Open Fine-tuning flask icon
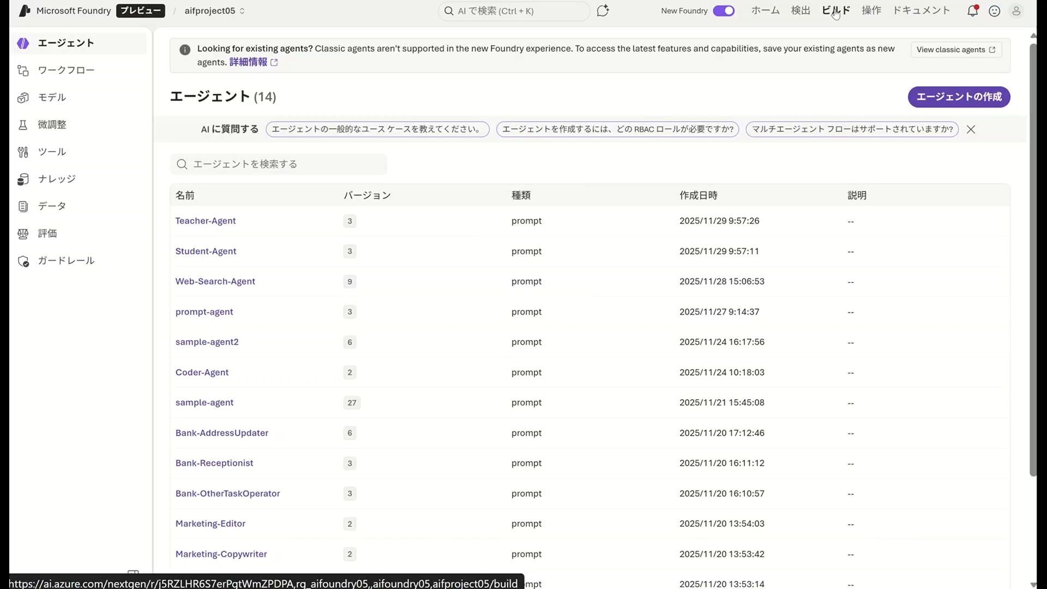Viewport: 1047px width, 589px height. coord(23,125)
